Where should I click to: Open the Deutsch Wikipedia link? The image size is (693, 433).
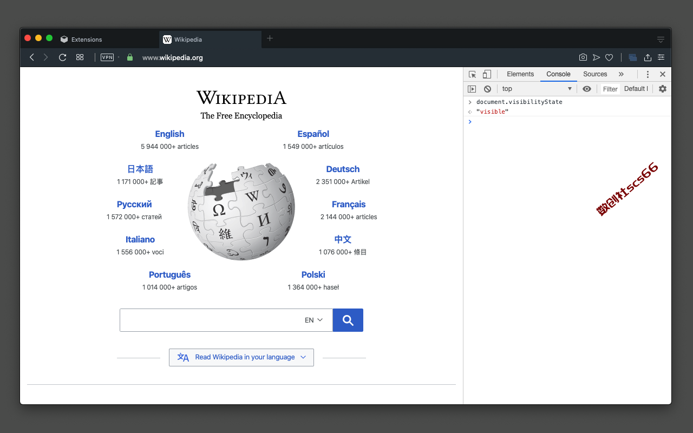pos(343,169)
